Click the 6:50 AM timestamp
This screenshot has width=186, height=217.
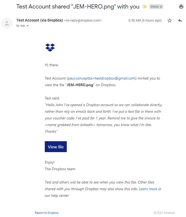point(145,20)
